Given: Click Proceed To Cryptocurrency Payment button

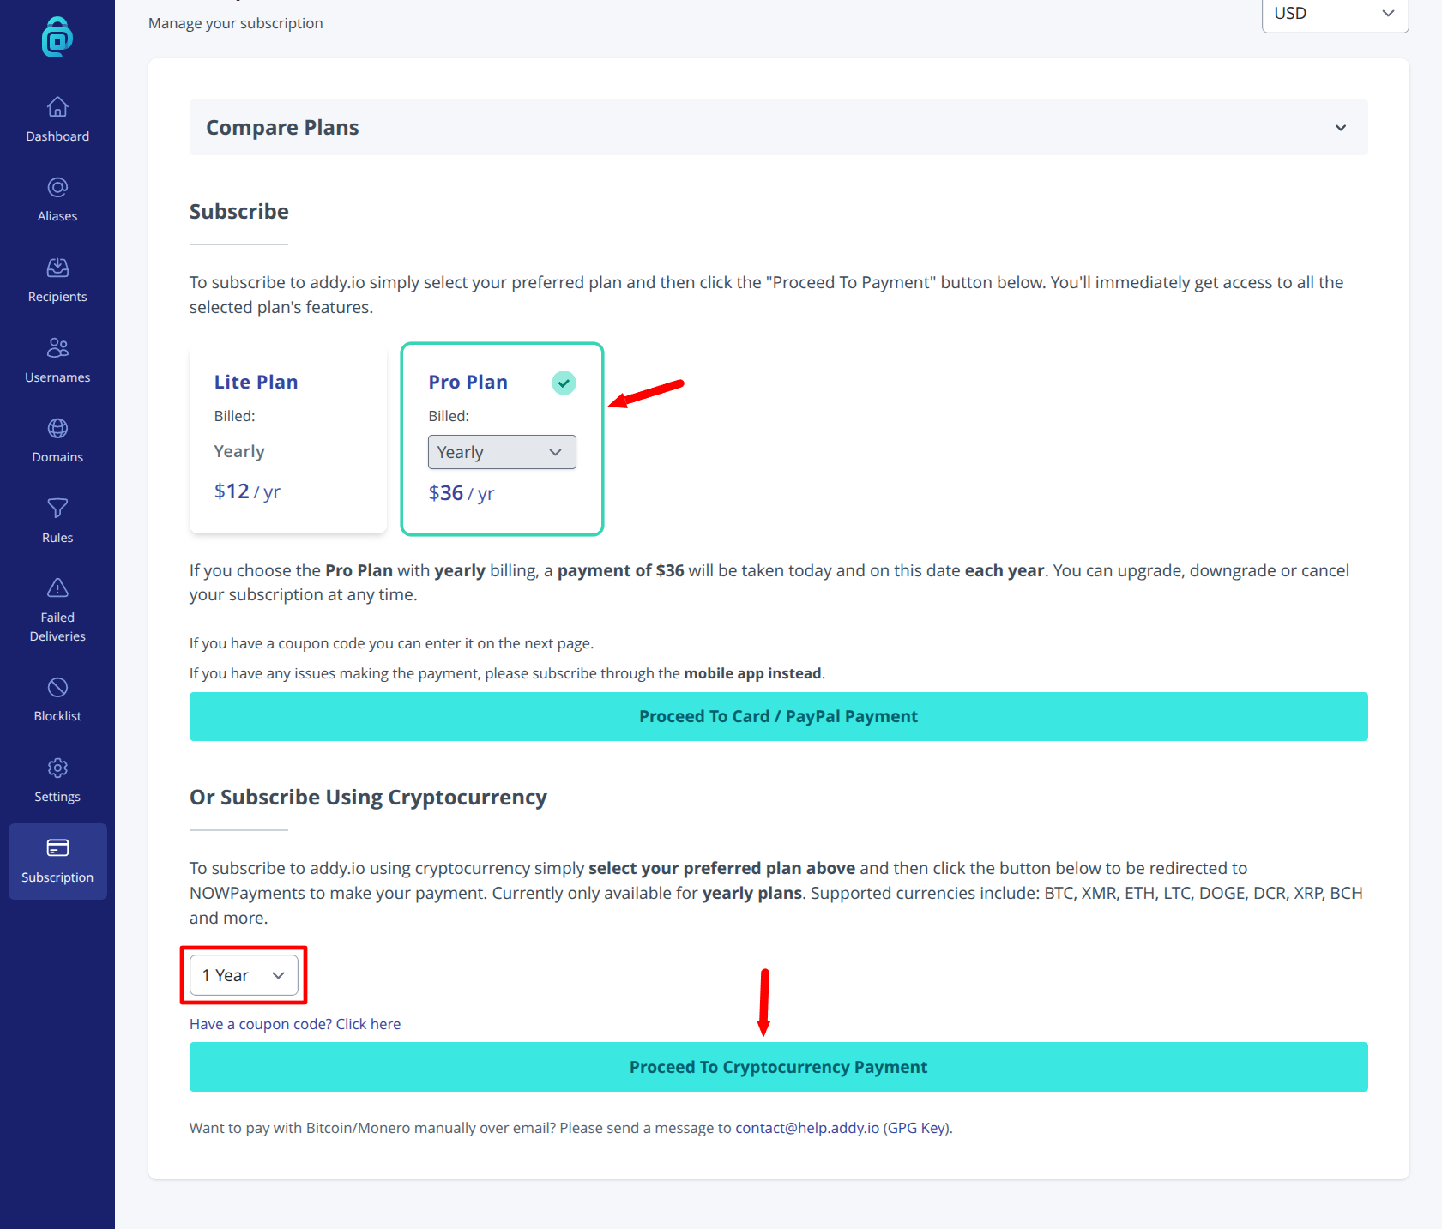Looking at the screenshot, I should [778, 1067].
